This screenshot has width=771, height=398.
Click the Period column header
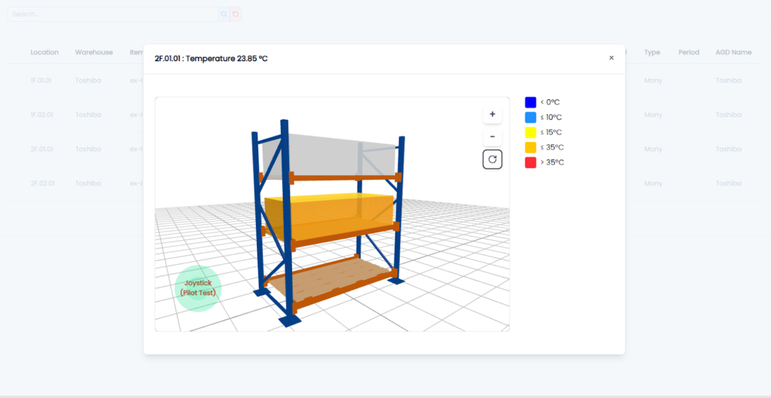coord(688,53)
